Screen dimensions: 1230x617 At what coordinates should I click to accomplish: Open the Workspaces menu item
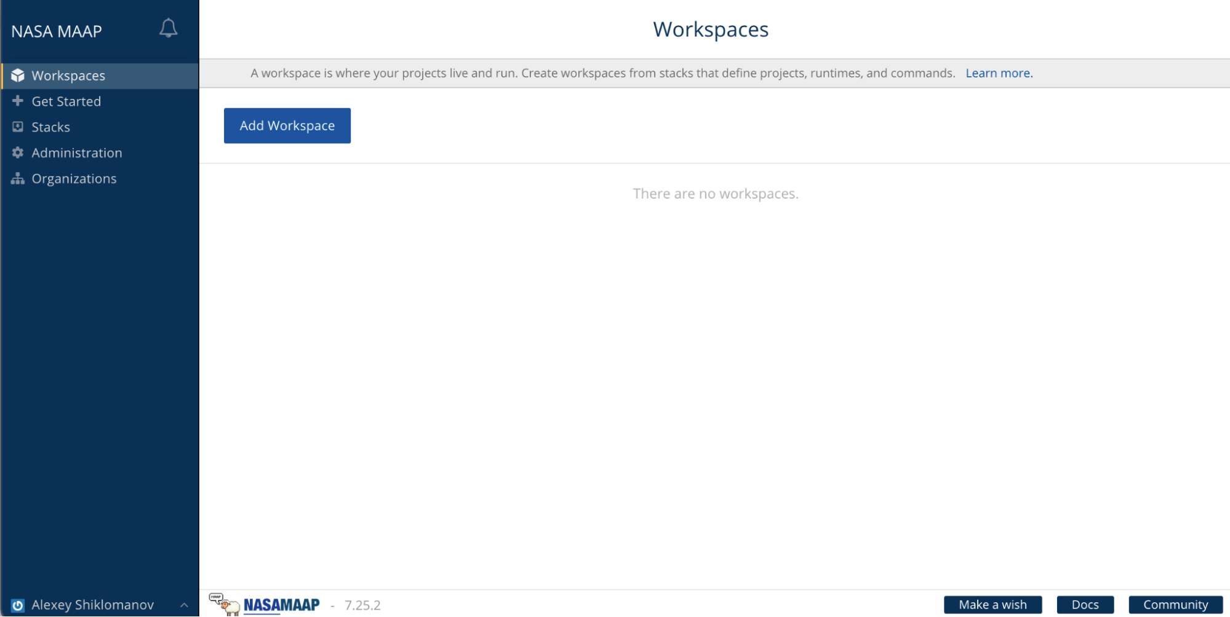(100, 76)
